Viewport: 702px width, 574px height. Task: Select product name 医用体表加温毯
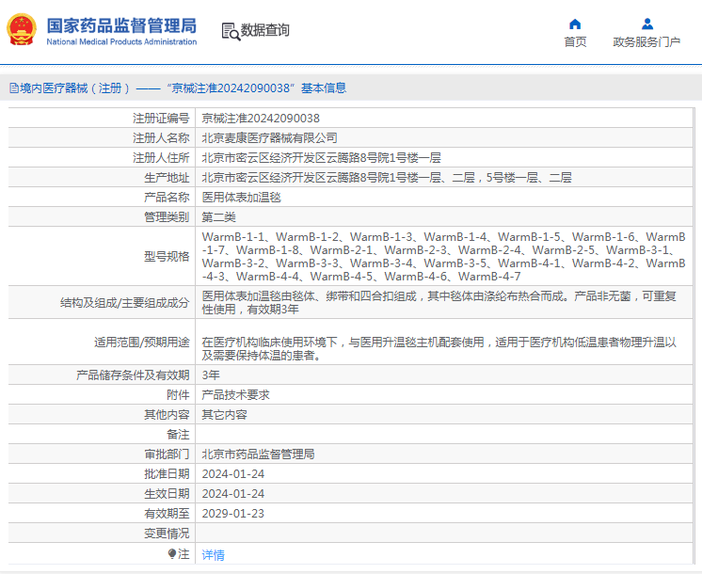(241, 197)
